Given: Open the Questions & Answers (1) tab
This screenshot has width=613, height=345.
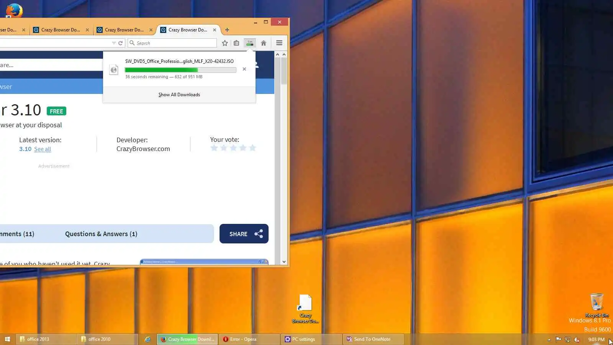Looking at the screenshot, I should (101, 234).
